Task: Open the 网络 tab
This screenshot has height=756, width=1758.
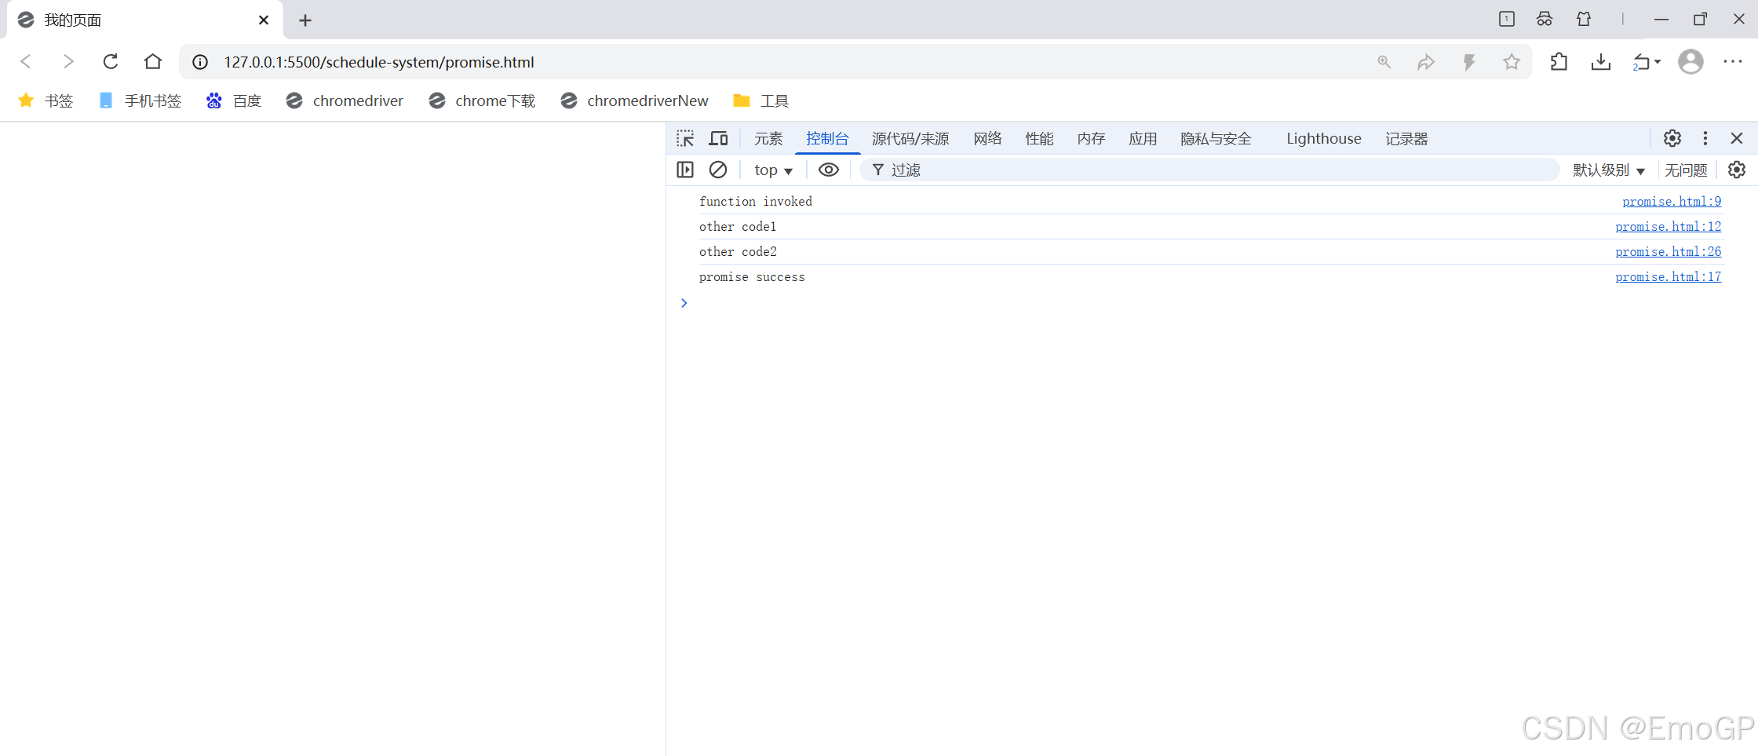Action: pos(987,139)
